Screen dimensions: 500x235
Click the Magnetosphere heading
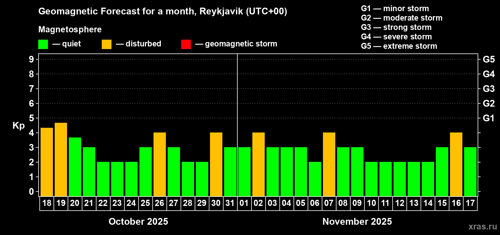(x=70, y=29)
